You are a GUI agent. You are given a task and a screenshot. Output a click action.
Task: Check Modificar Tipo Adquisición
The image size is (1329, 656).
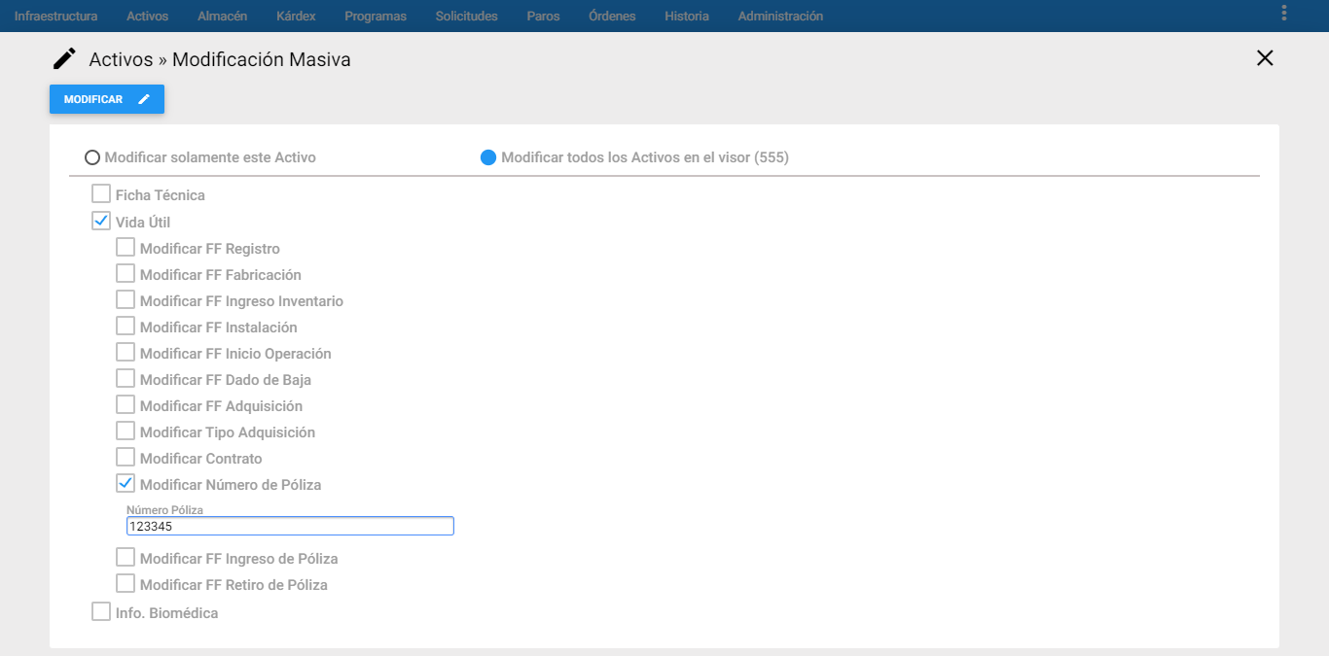point(126,432)
